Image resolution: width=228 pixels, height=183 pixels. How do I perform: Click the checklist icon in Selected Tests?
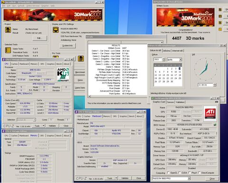pyautogui.click(x=8, y=50)
